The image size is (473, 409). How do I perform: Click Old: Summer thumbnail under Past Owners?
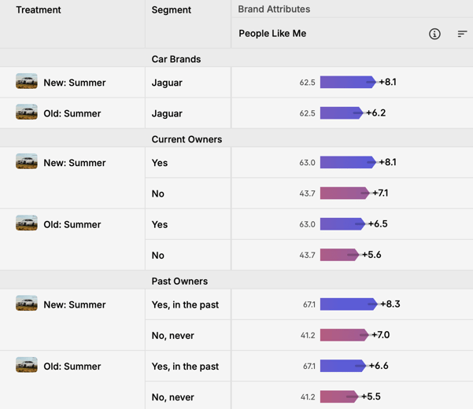pos(27,365)
